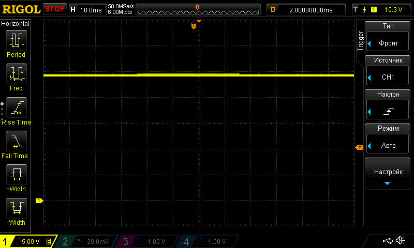
Task: Open the Режим mode set to Авто
Action: (x=388, y=139)
